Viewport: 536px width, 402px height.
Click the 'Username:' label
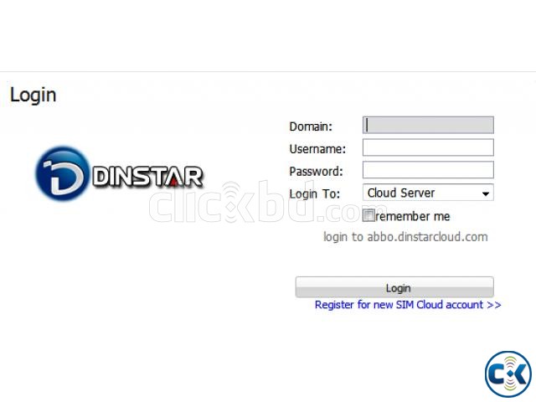point(317,149)
